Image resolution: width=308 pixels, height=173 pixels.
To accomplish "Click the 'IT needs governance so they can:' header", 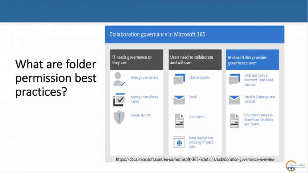I will tap(137, 60).
